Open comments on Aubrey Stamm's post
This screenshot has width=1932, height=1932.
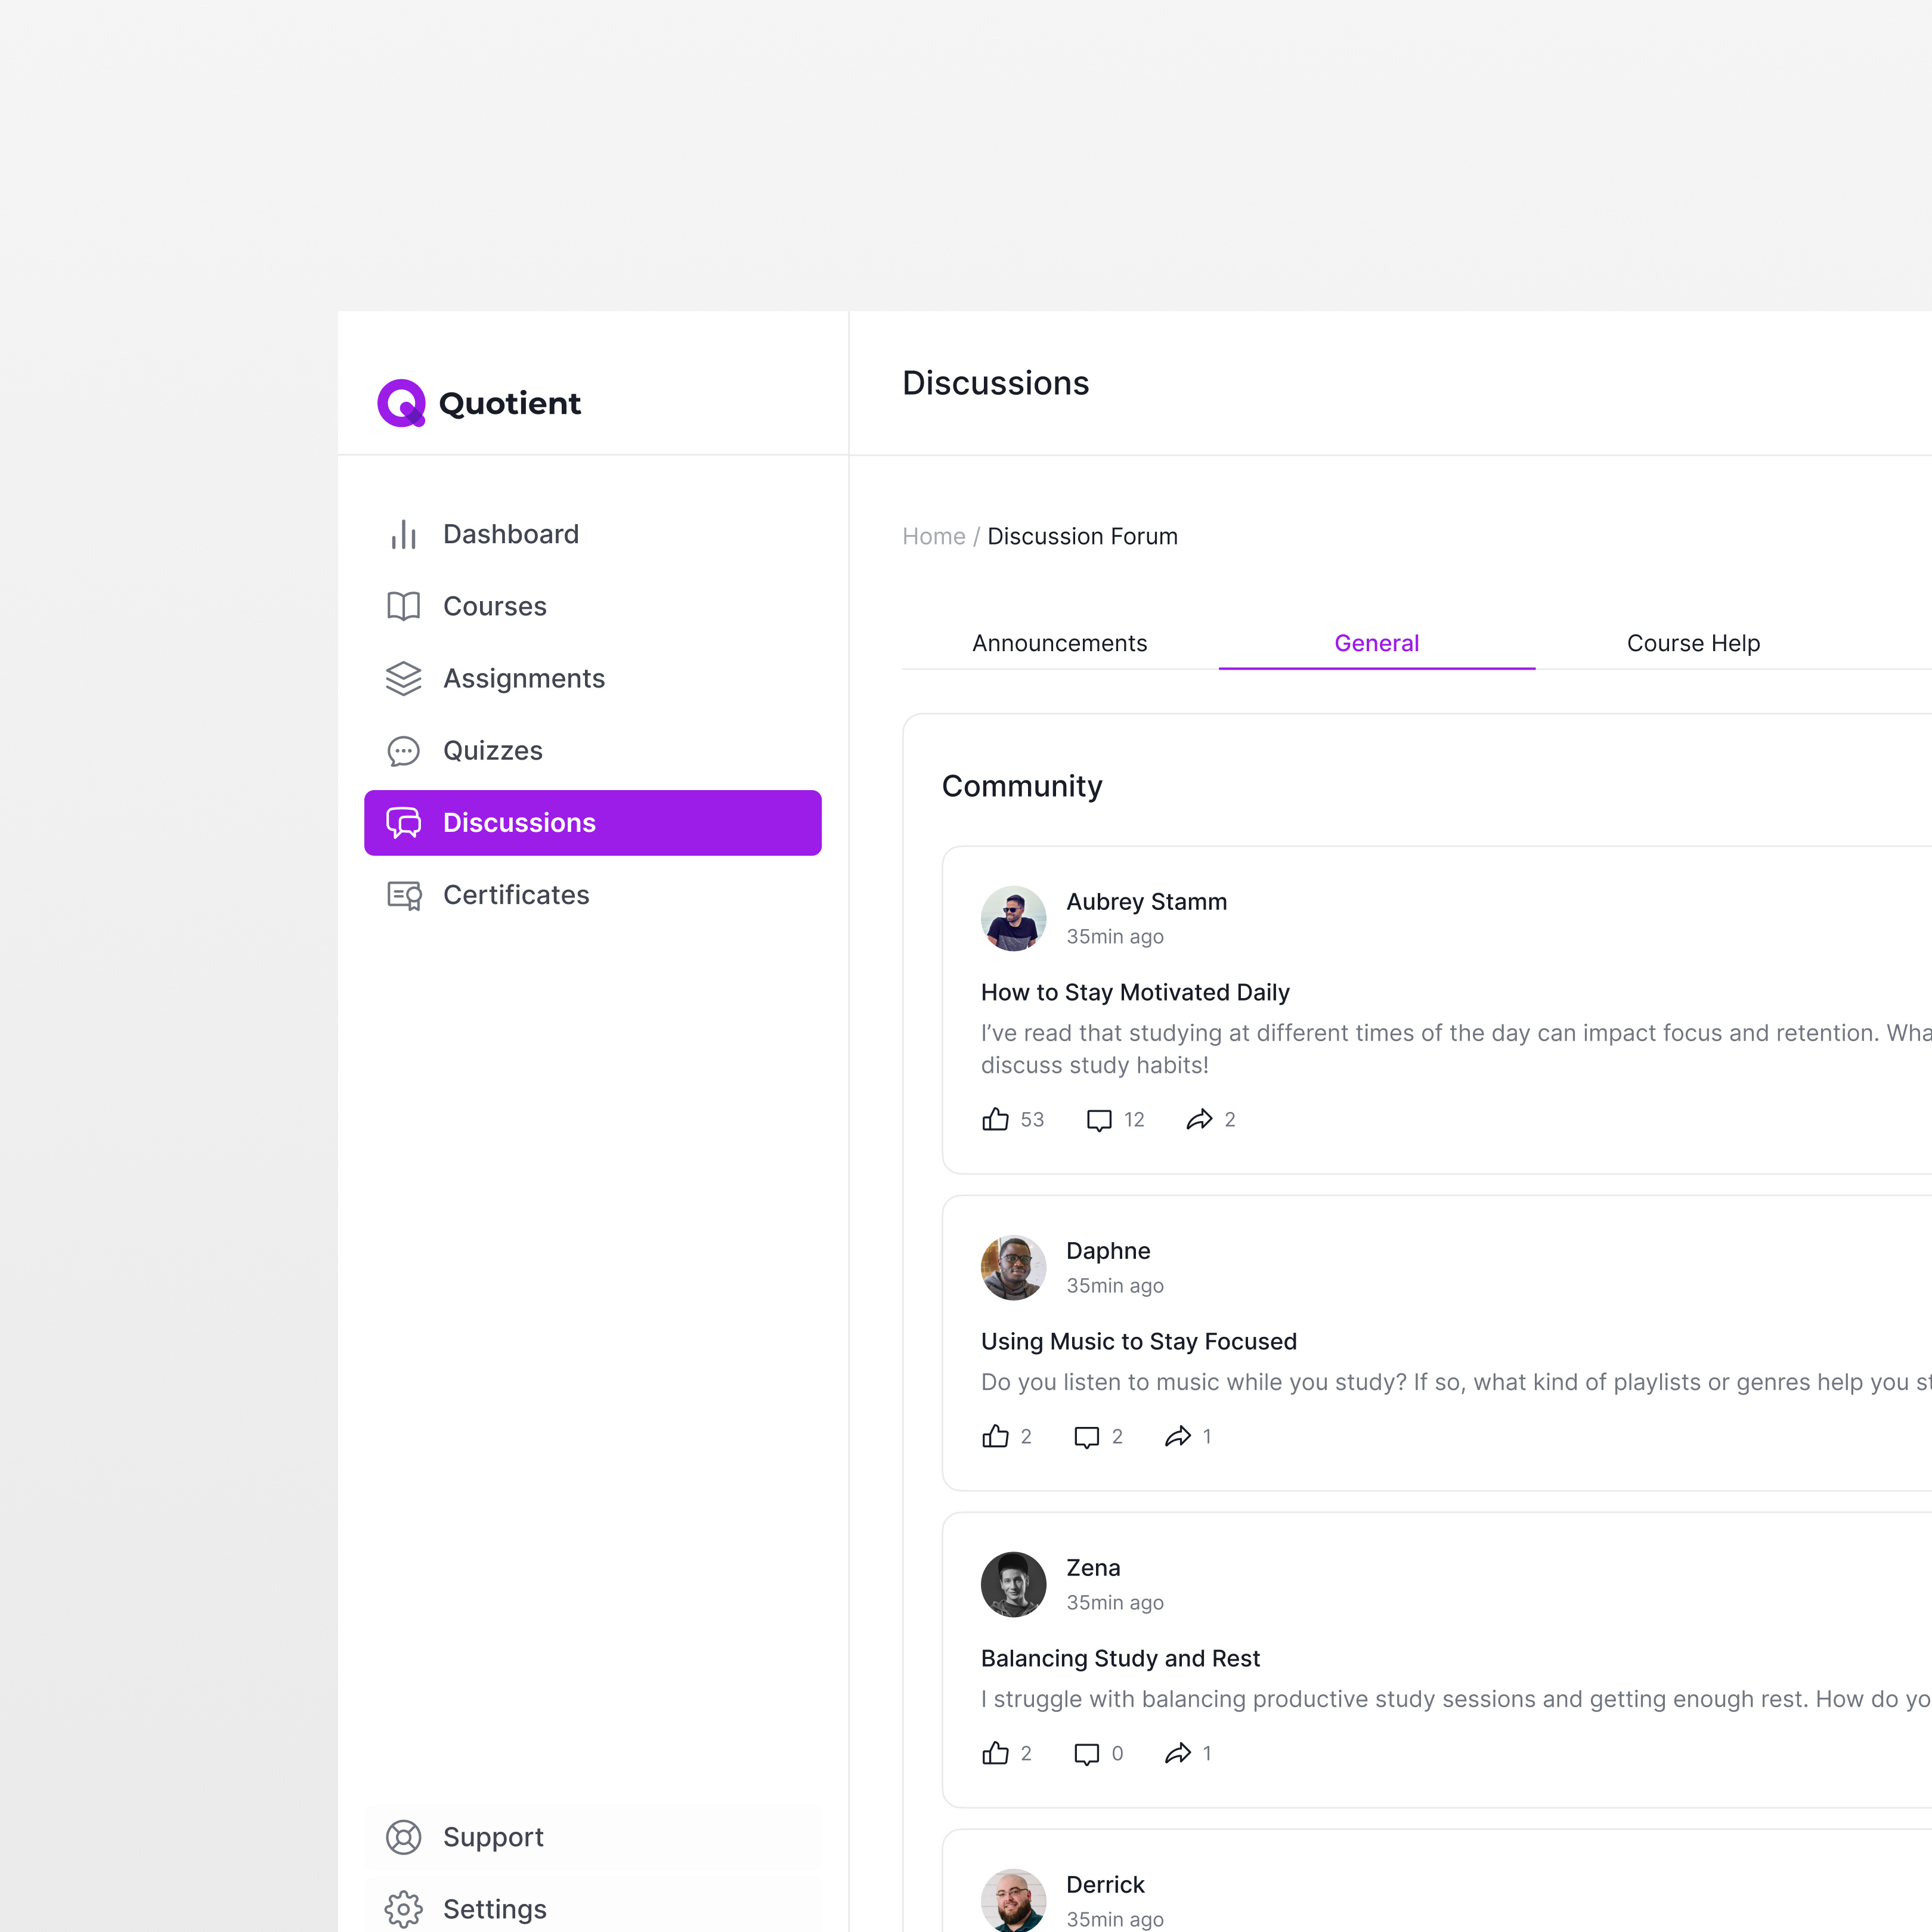point(1099,1120)
